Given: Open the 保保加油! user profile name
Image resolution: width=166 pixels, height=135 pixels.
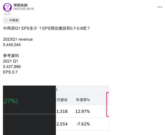Looking at the screenshot, I should [x=21, y=5].
